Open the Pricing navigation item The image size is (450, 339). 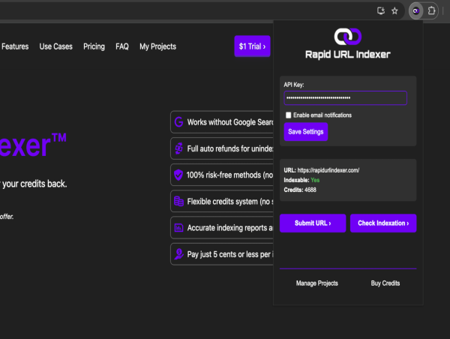[94, 46]
